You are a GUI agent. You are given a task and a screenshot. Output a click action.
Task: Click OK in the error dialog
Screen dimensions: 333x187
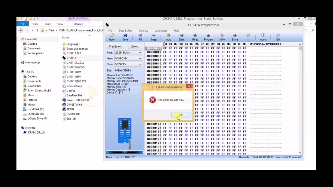click(x=181, y=115)
